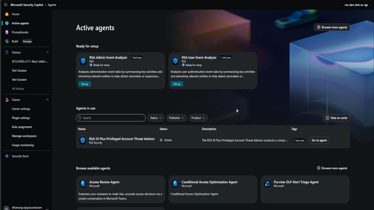Collapse the Owner section chevron
Screen dimensions: 374x210
point(47,100)
